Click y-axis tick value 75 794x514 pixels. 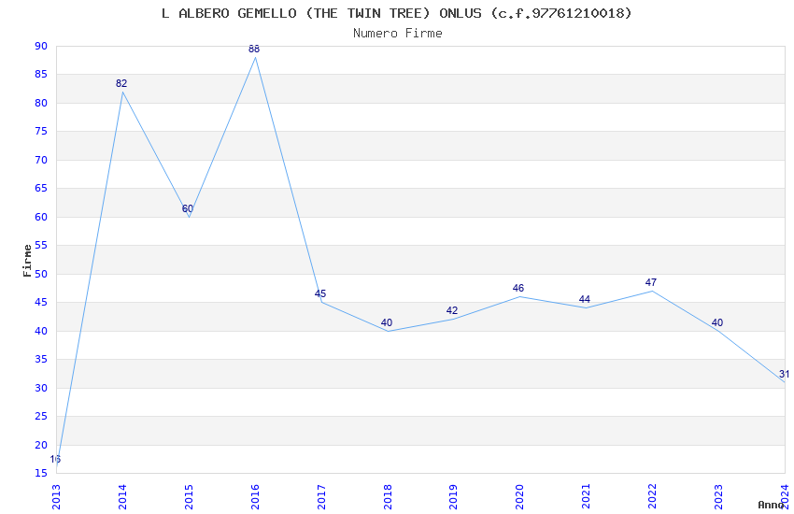tap(41, 131)
